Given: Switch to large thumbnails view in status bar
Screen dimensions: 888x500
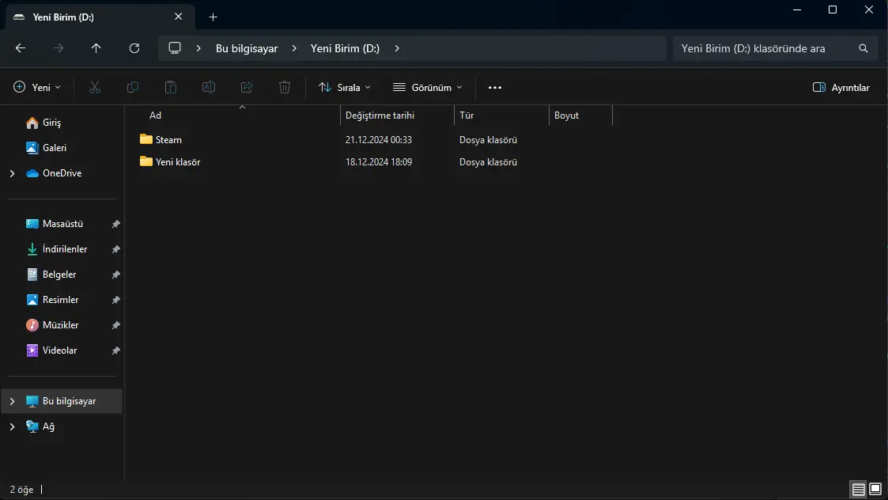Looking at the screenshot, I should click(x=875, y=489).
